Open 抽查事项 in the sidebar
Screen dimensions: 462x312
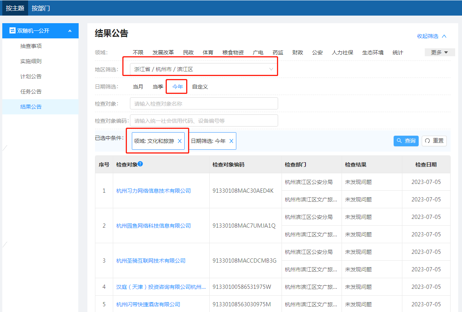coord(31,46)
